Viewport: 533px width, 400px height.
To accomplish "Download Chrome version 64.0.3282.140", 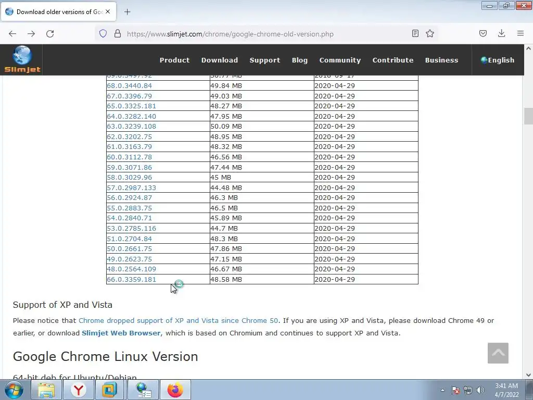I will pyautogui.click(x=131, y=116).
